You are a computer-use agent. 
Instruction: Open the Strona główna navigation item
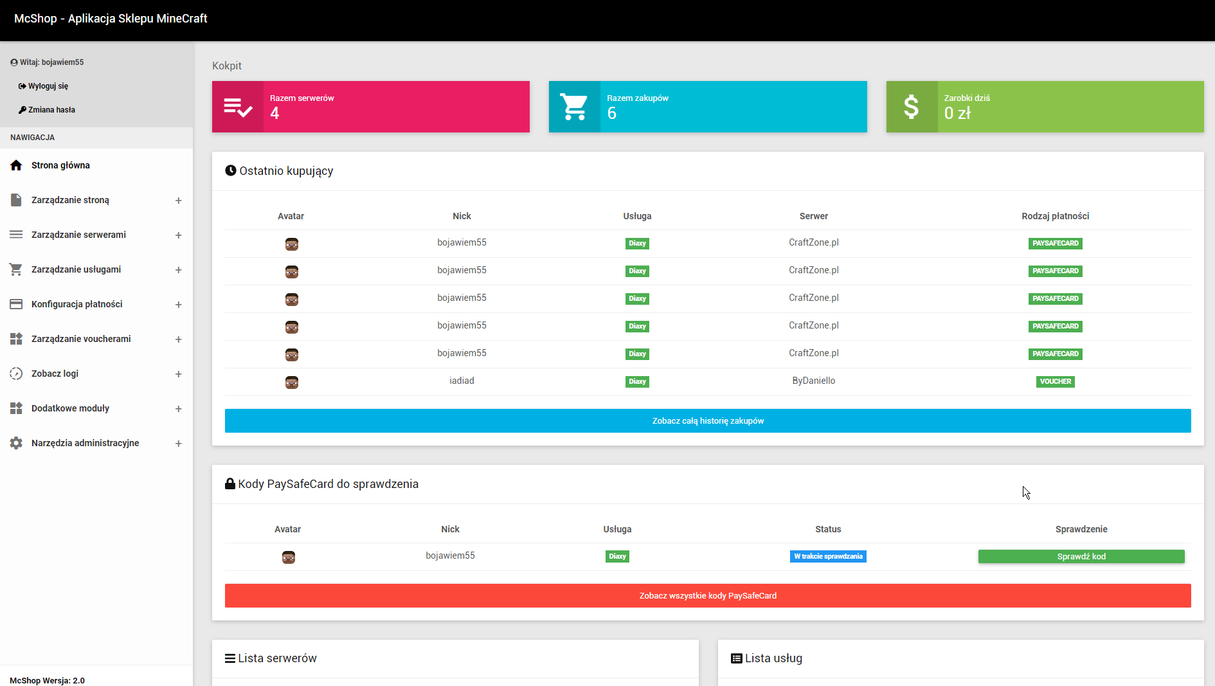(60, 165)
